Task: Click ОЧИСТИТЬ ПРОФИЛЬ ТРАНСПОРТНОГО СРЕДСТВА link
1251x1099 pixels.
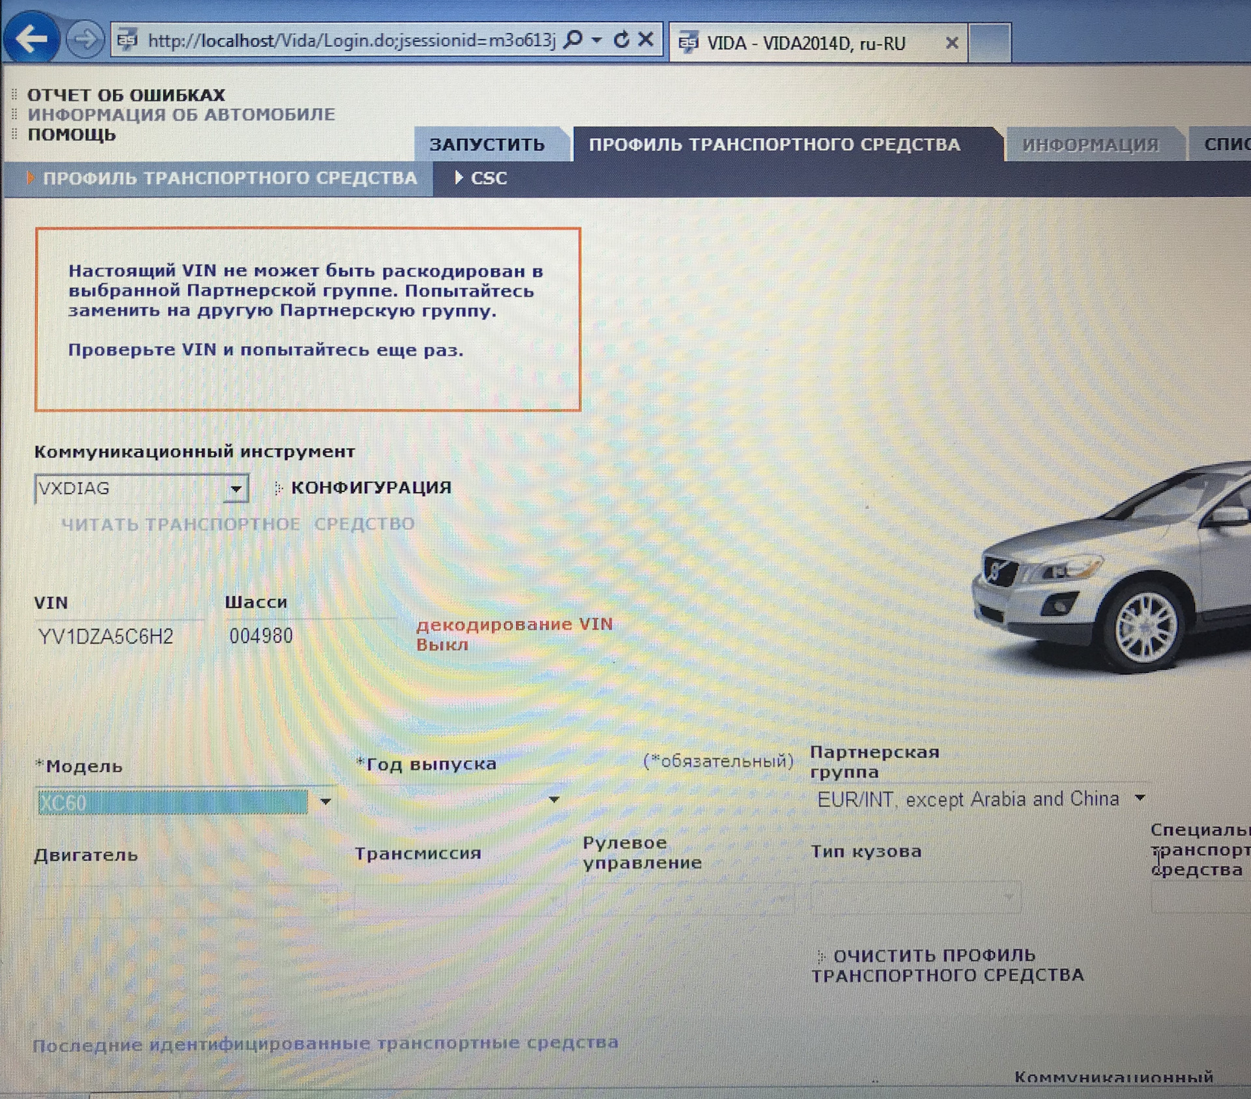Action: [947, 965]
